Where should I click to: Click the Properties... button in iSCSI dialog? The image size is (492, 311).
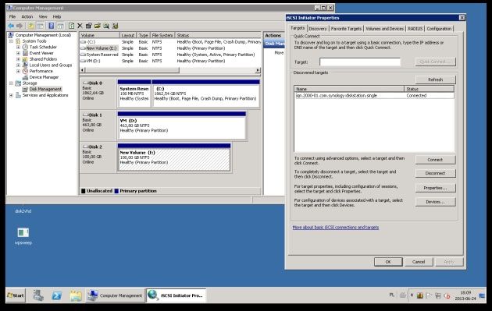pos(435,188)
